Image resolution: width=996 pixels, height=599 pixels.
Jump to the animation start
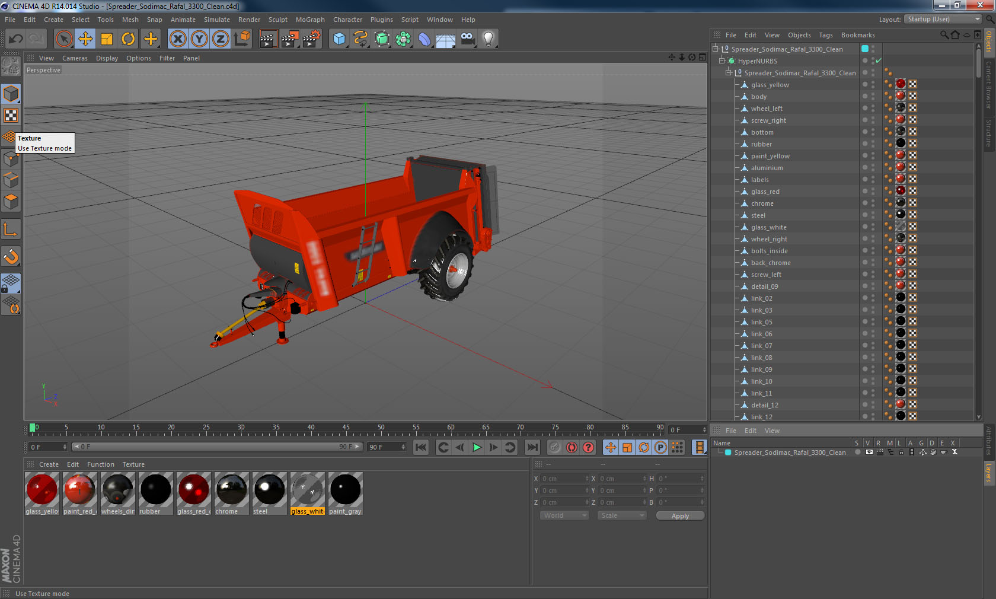[420, 447]
